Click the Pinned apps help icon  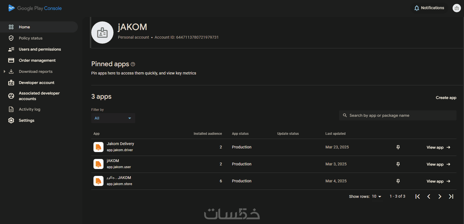click(133, 64)
